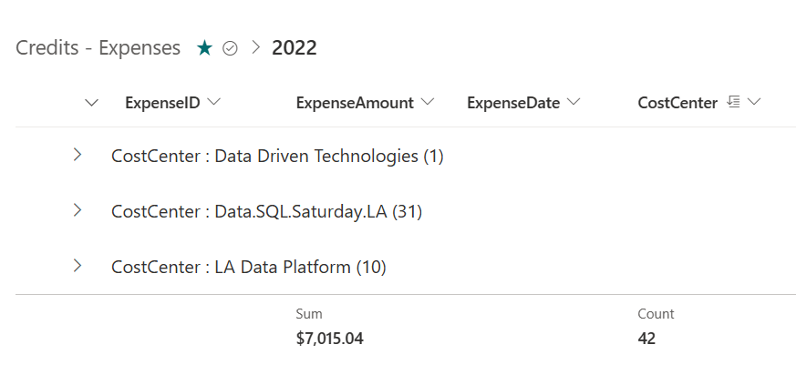Click the grouped-by icon next to CostCenter

[732, 103]
